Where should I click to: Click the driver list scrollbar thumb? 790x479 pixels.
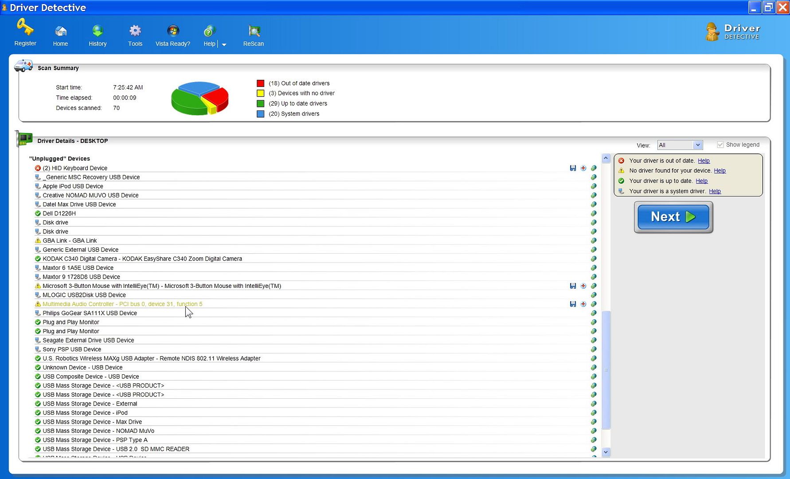click(606, 370)
